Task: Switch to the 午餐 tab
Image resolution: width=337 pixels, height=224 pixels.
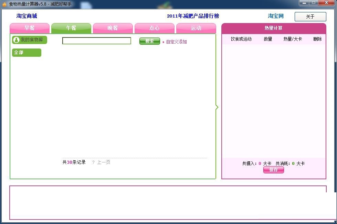Action: pos(71,28)
